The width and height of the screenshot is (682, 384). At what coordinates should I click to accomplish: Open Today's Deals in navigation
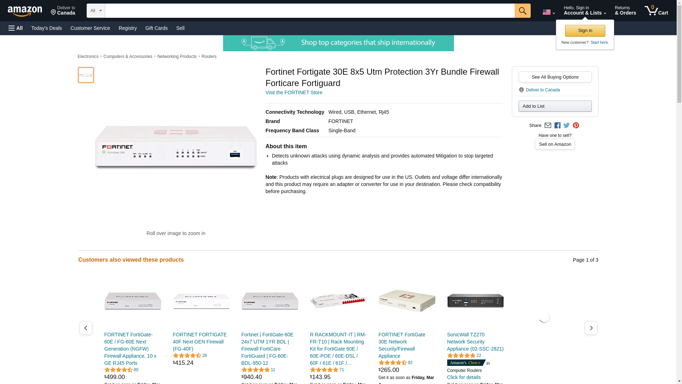[x=47, y=28]
